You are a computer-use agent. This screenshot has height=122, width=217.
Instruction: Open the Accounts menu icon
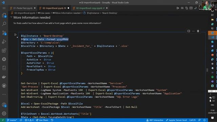4,105
